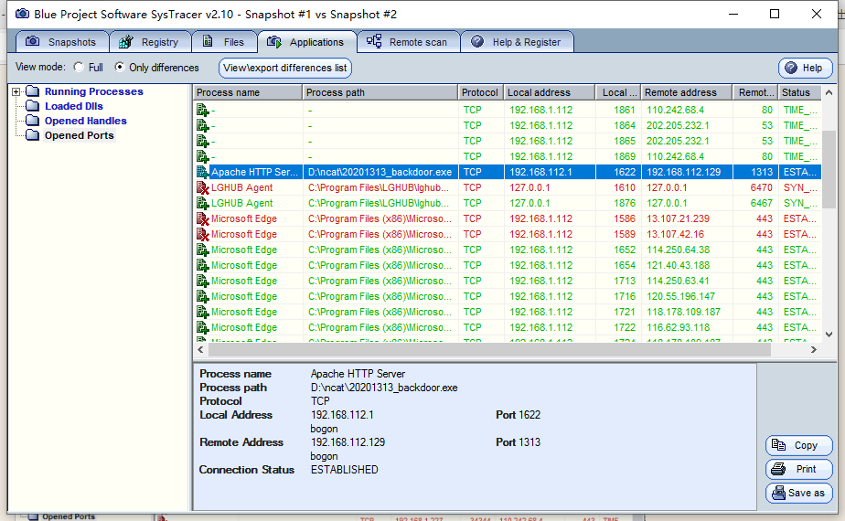Screen dimensions: 845x521
Task: Select Running Processes folder icon
Action: click(x=32, y=91)
